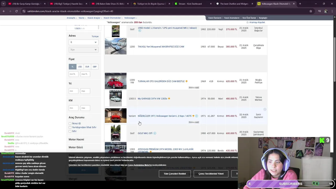Open the Vasıta breadcrumb link

pyautogui.click(x=81, y=18)
